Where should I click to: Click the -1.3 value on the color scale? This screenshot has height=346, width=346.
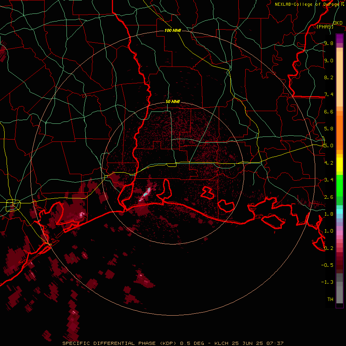click(x=327, y=282)
